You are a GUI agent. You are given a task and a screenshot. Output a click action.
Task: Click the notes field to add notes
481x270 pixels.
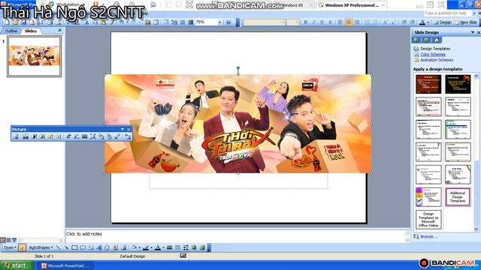click(235, 236)
